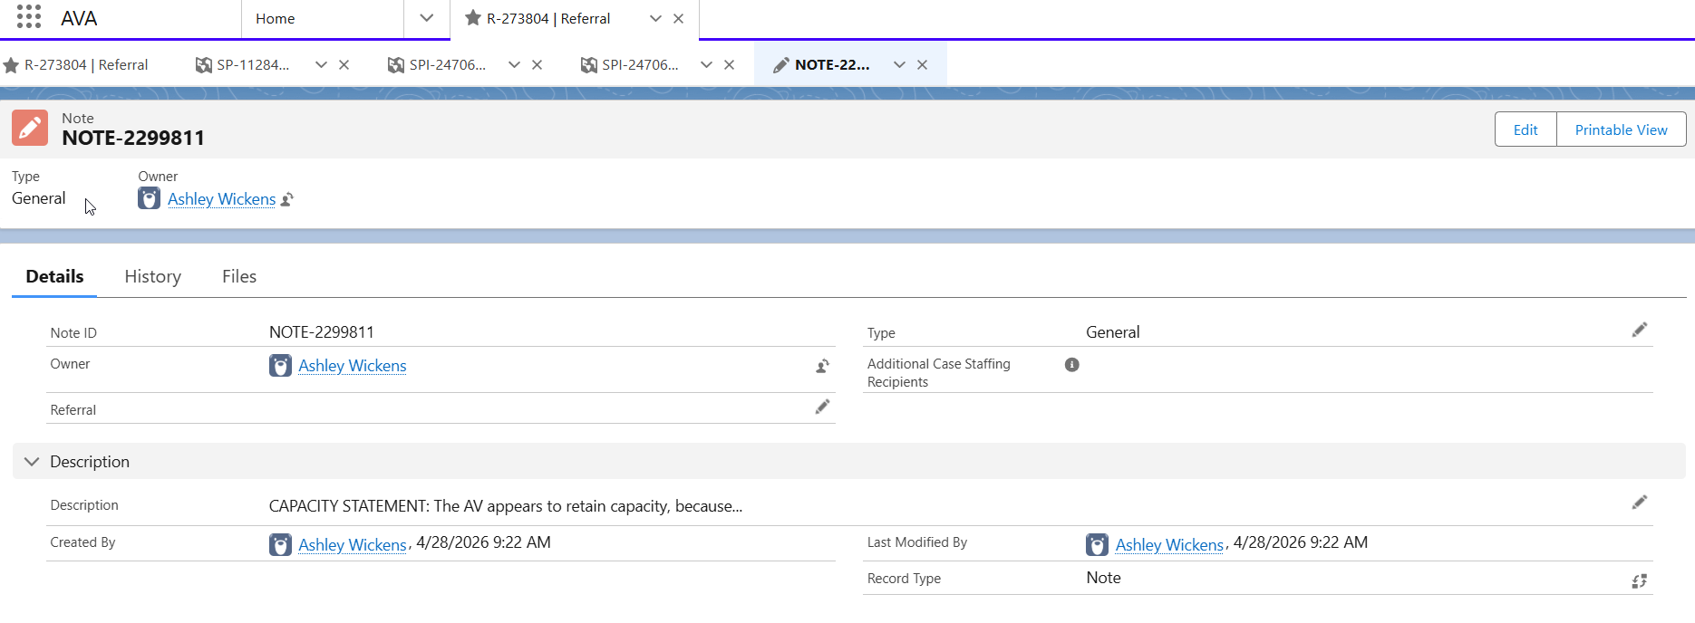Open the dropdown next to Home tab
Viewport: 1695px width, 623px height.
point(426,18)
